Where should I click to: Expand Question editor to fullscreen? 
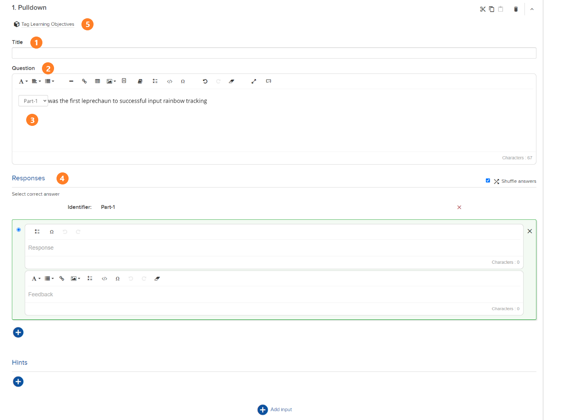pos(254,81)
